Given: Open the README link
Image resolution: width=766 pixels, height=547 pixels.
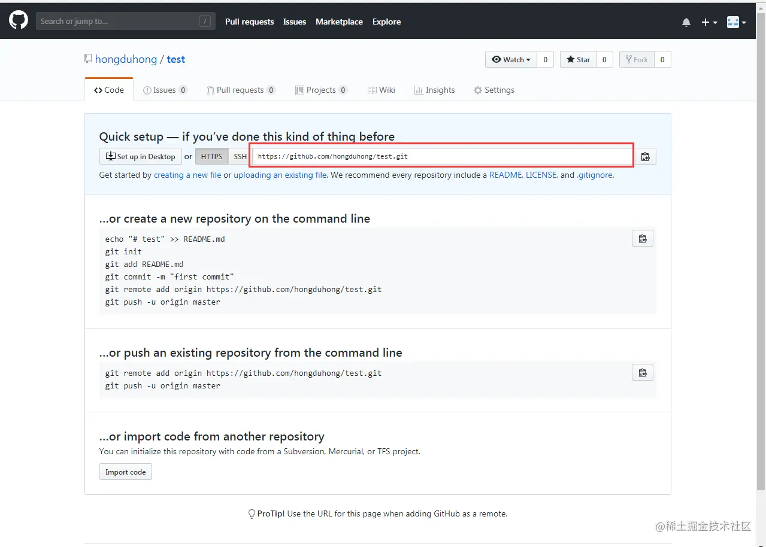Looking at the screenshot, I should 506,175.
